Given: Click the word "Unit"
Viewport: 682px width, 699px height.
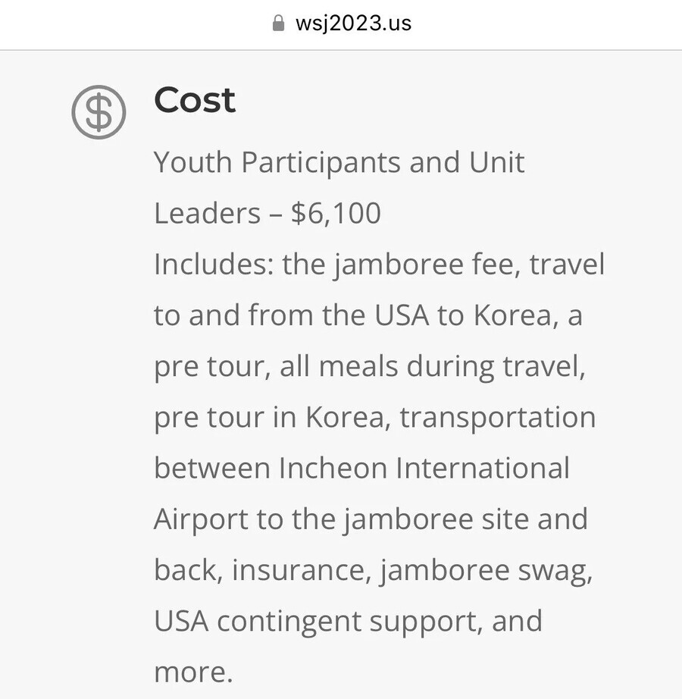Looking at the screenshot, I should [496, 162].
